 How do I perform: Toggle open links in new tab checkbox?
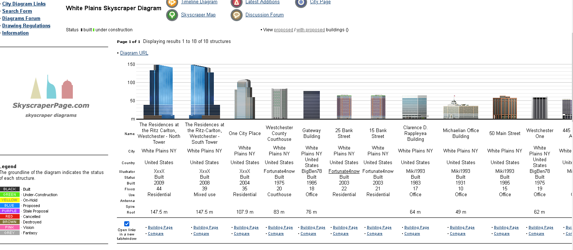(127, 224)
